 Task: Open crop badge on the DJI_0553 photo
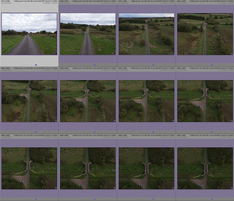click(x=114, y=54)
